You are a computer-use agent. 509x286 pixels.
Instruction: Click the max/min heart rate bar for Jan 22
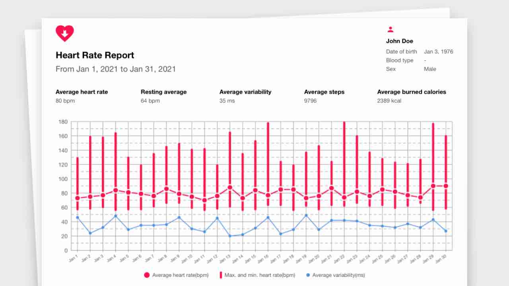point(344,164)
